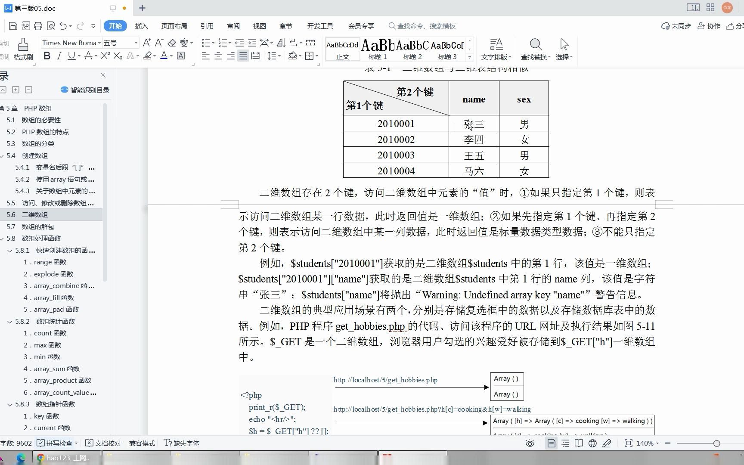This screenshot has height=465, width=744.
Task: Click 缺失字体 in status bar
Action: tap(181, 443)
